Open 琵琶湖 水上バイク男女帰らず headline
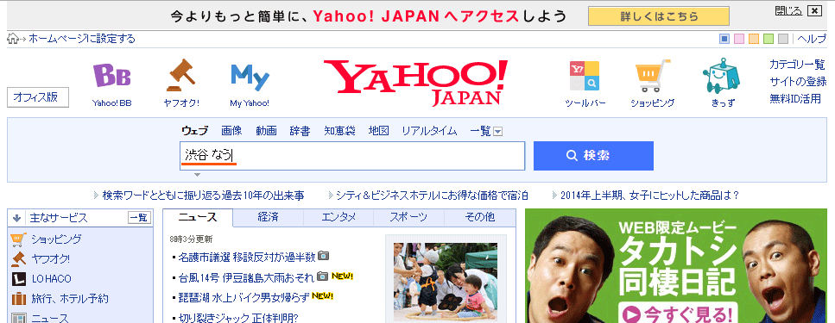835x323 pixels. click(x=244, y=297)
